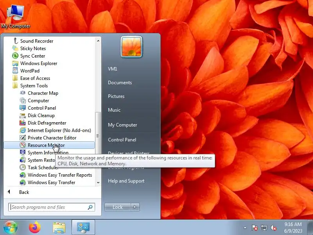The width and height of the screenshot is (313, 235).
Task: Open Windows Easy Transfer Reports icon
Action: (x=23, y=175)
